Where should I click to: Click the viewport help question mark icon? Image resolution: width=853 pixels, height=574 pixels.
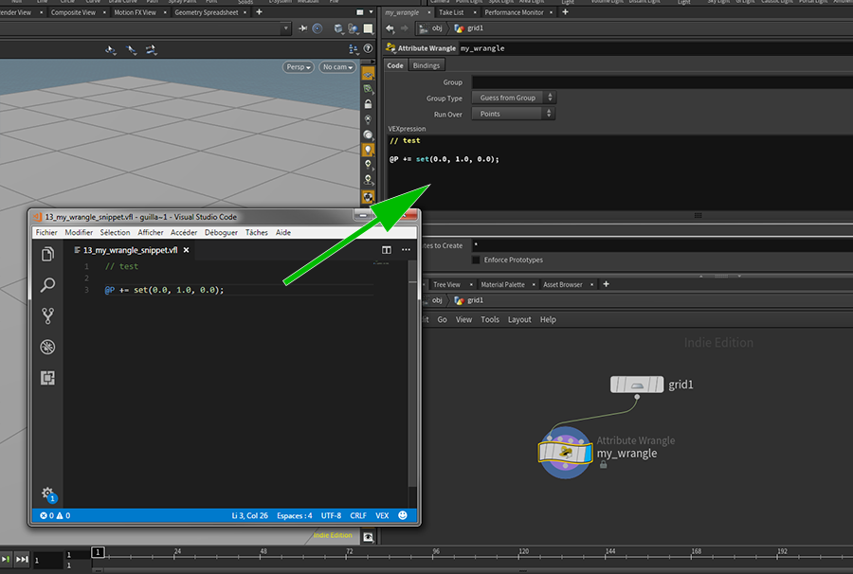point(368,49)
